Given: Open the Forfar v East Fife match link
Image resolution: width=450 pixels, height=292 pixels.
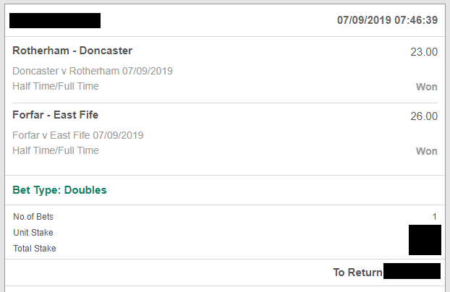Looking at the screenshot, I should click(x=78, y=135).
